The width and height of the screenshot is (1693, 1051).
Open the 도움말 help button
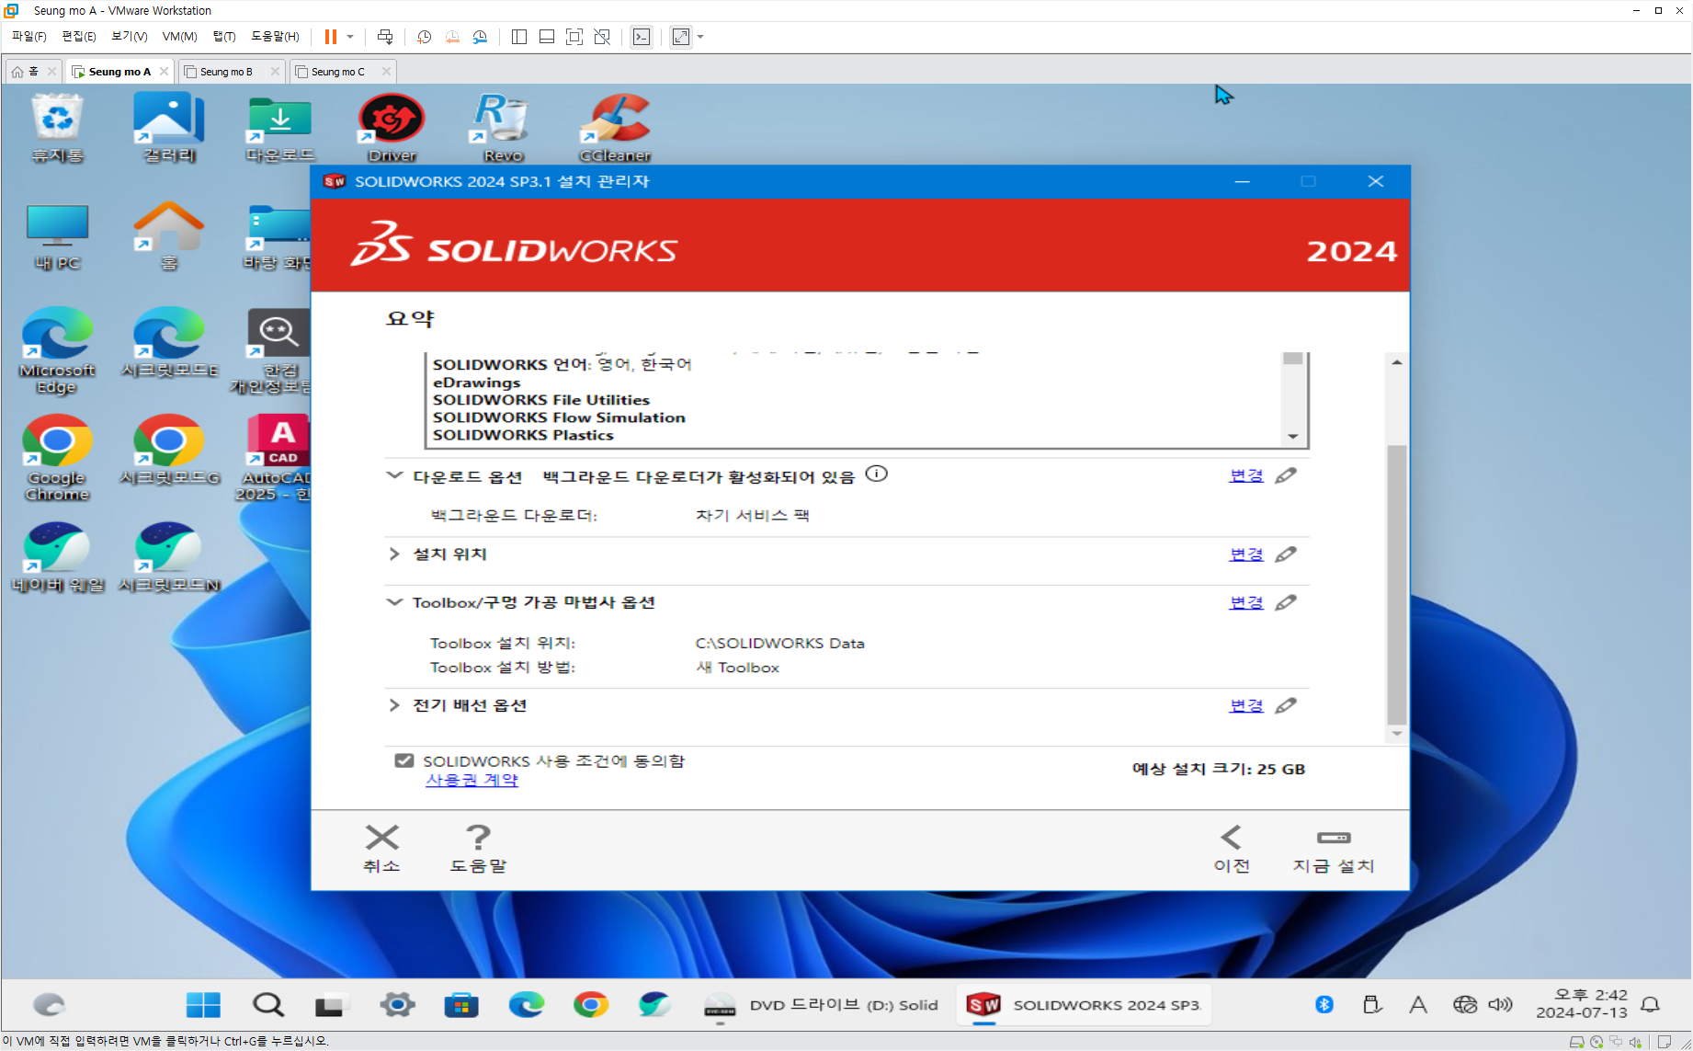[478, 849]
